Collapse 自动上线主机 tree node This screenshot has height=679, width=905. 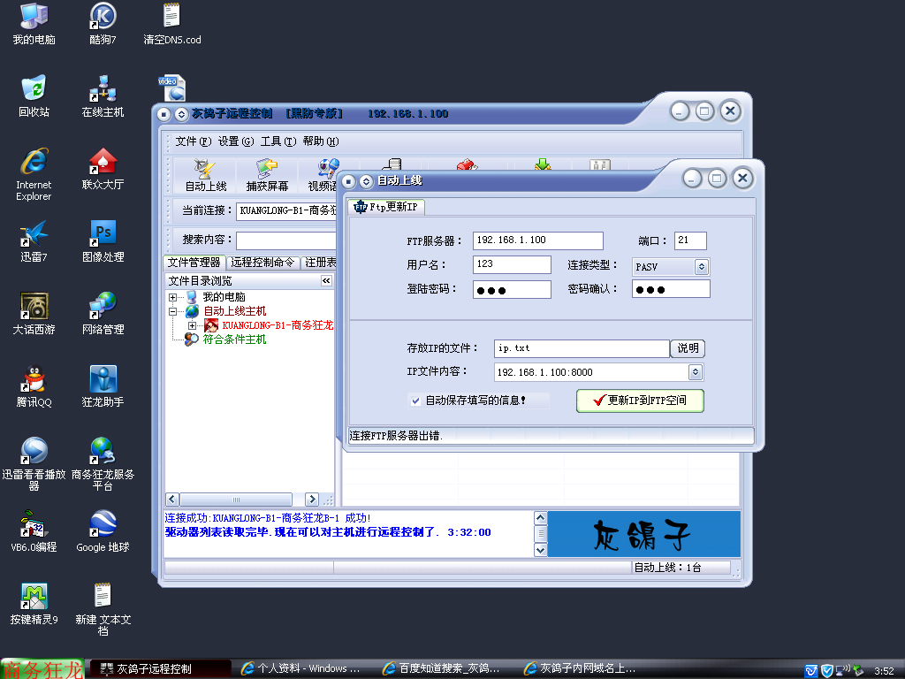tap(172, 311)
